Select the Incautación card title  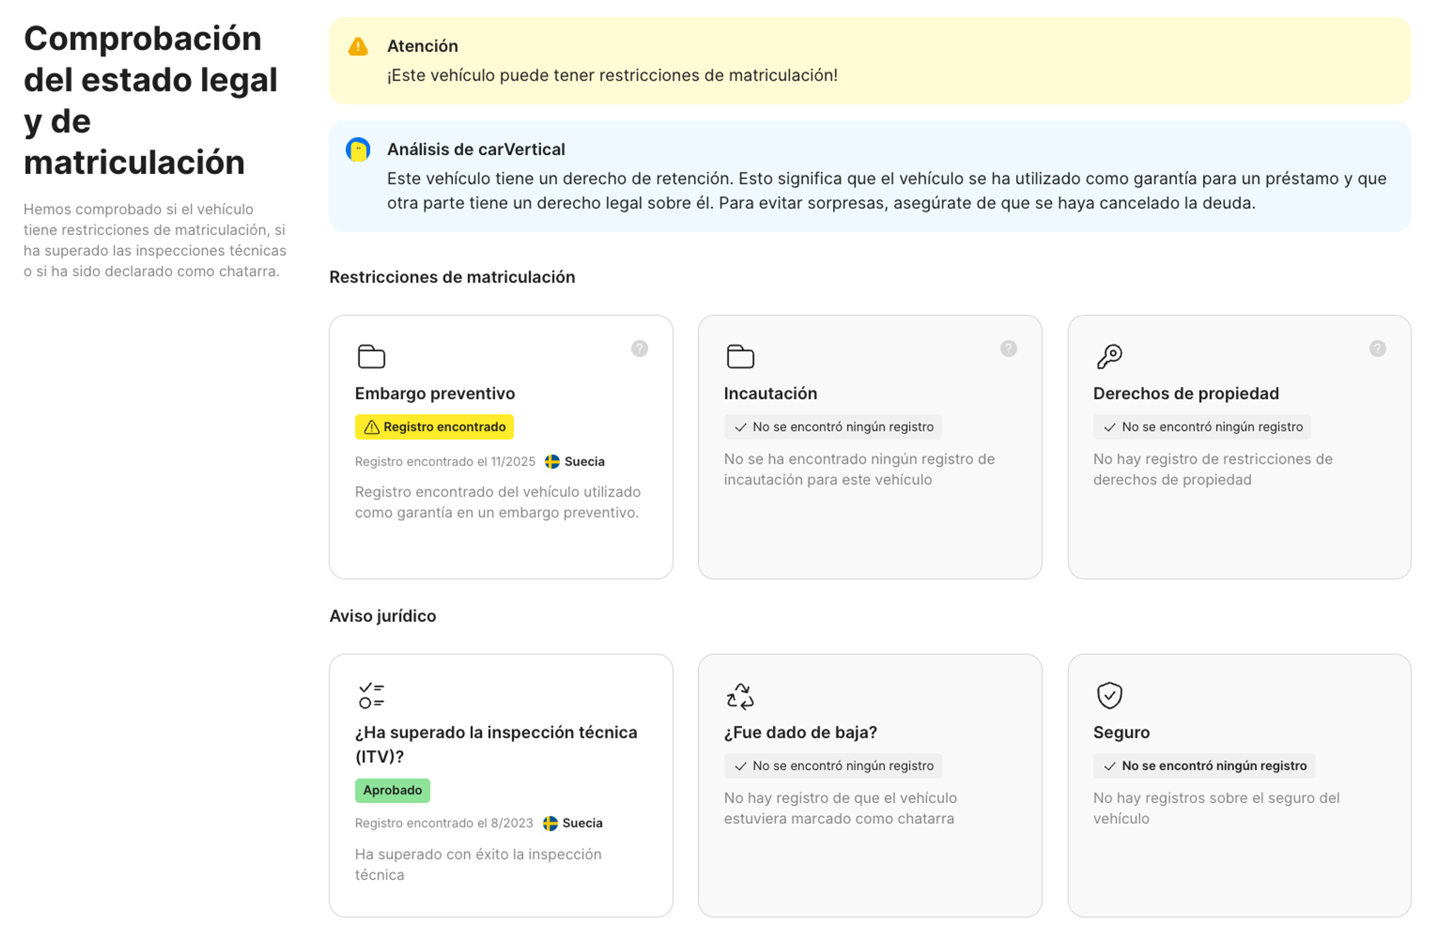[x=771, y=393]
